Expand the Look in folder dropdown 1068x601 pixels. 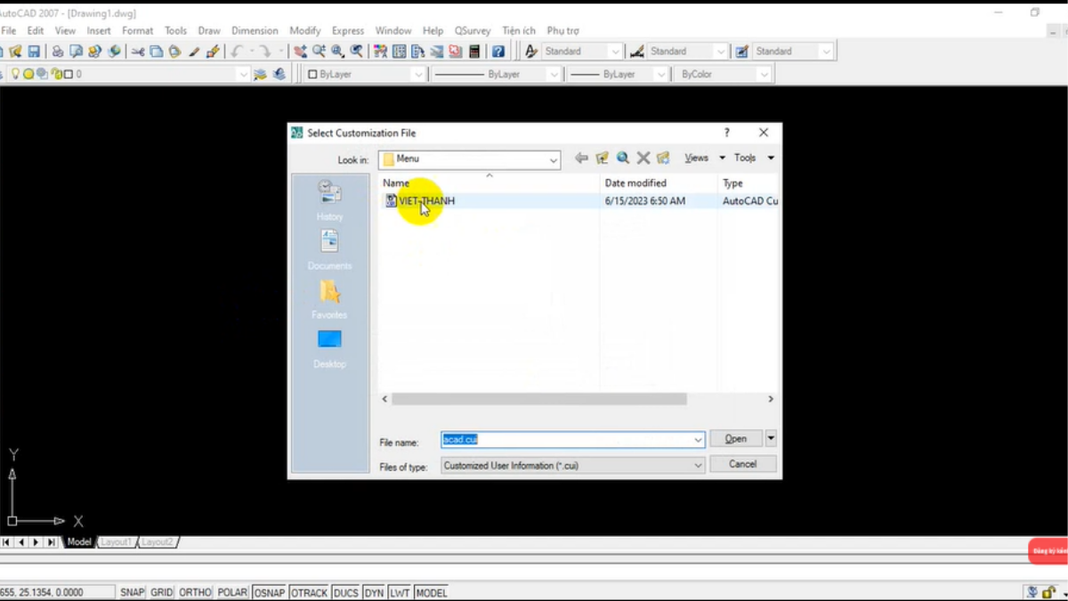554,160
